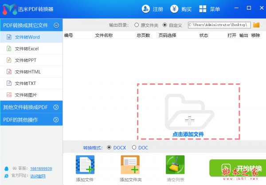The height and width of the screenshot is (185, 266).
Task: Click the 输出 column header
Action: [243, 35]
